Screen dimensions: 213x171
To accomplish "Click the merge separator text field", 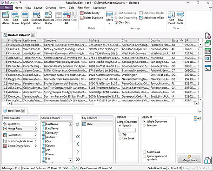I will click(127, 130).
